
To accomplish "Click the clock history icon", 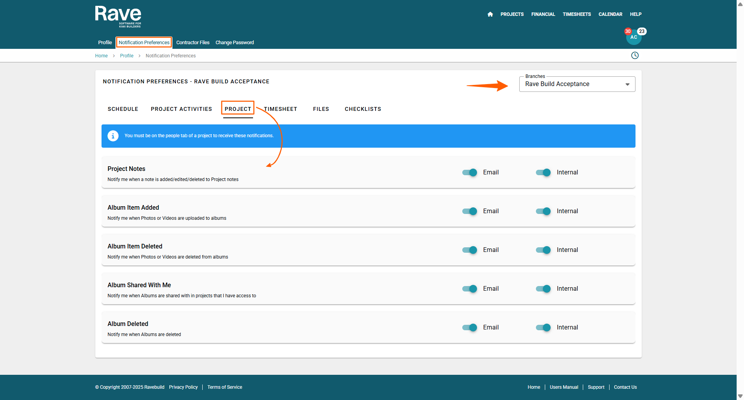I will click(635, 55).
